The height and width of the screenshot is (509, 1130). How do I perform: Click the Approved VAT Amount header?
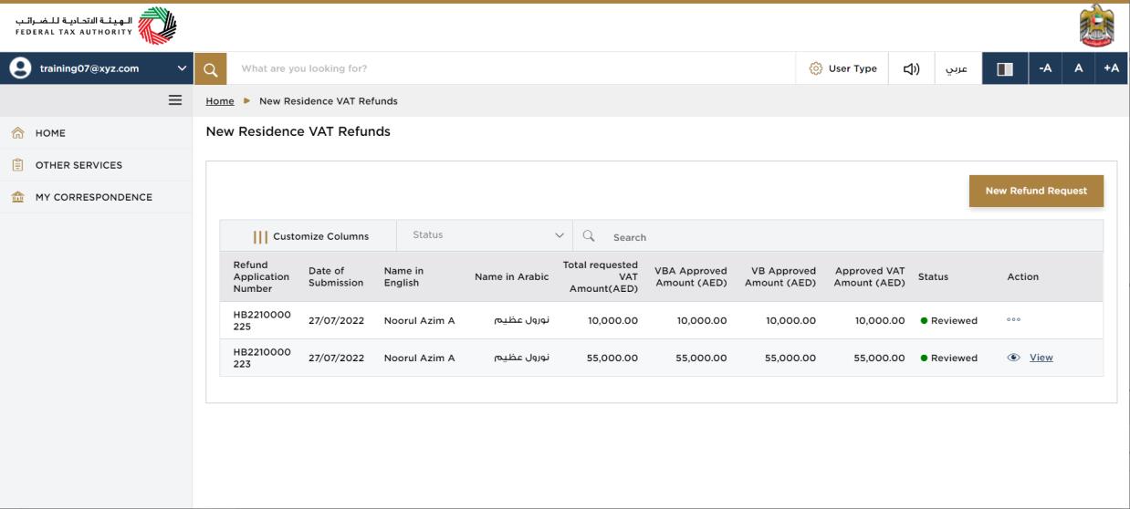point(869,276)
